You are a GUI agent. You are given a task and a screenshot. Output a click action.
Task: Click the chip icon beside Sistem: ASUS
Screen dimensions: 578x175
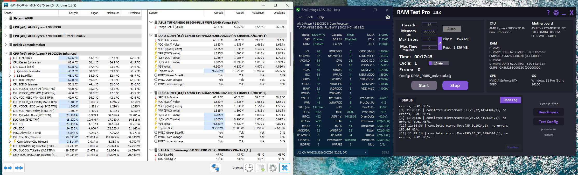tap(11, 18)
